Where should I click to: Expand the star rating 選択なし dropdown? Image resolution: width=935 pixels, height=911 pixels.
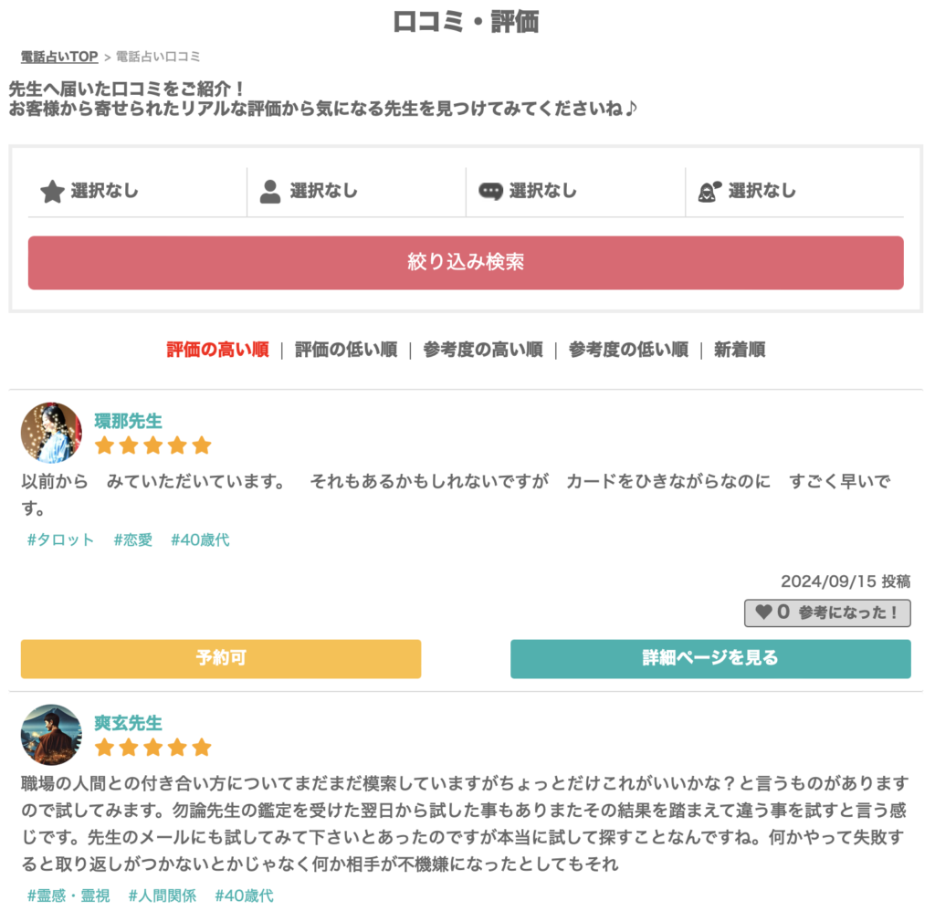point(105,192)
